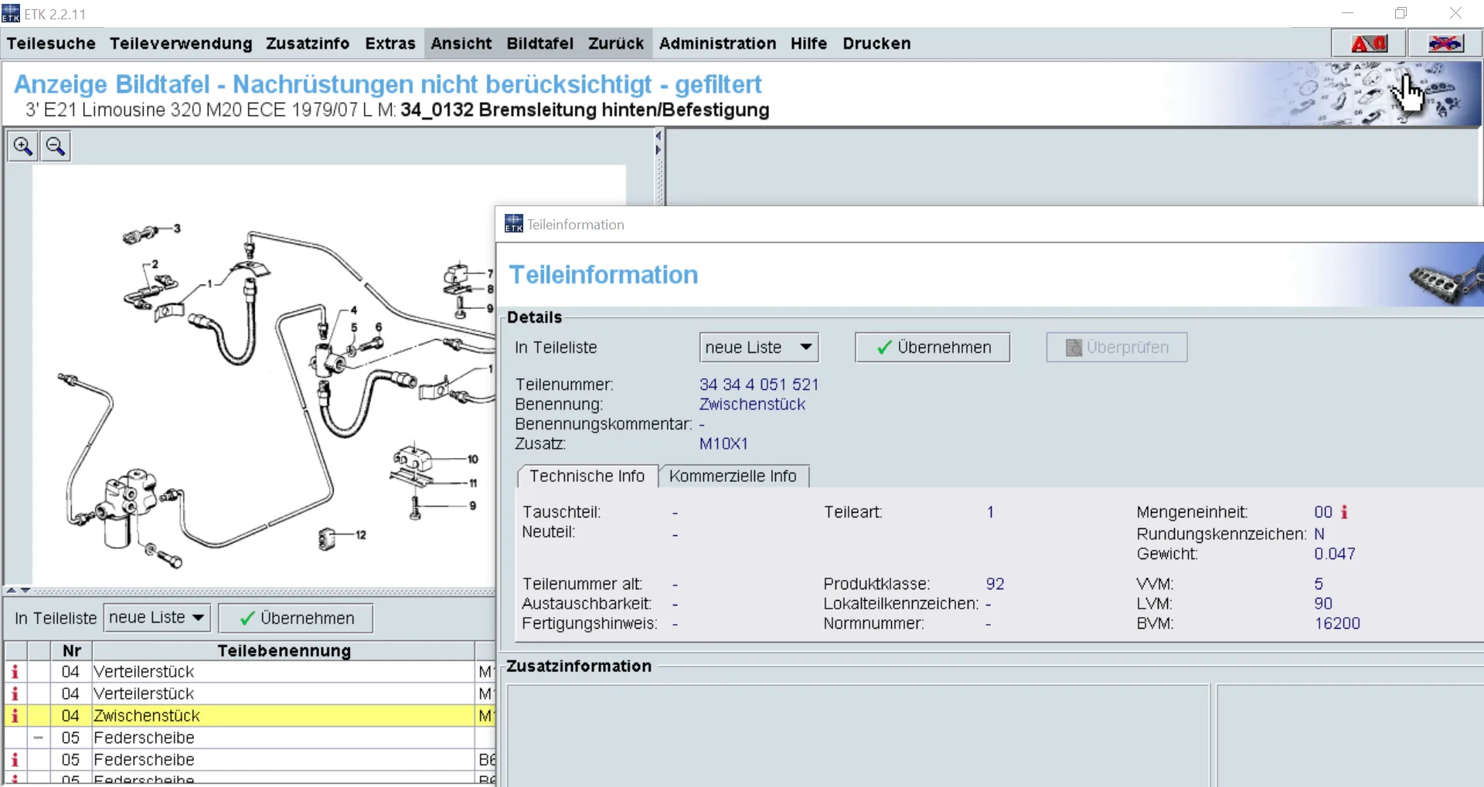The height and width of the screenshot is (787, 1484).
Task: Click the red A icon in top bar
Action: tap(1368, 44)
